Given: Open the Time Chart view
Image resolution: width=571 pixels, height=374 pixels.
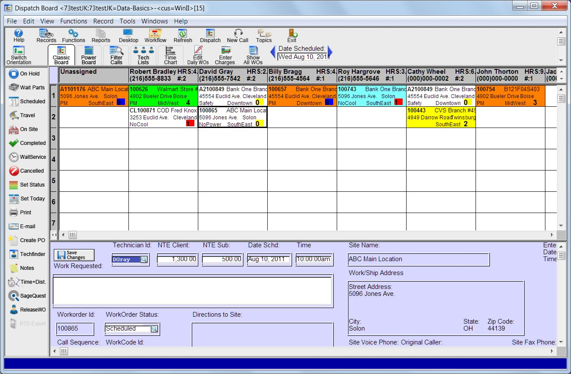Looking at the screenshot, I should point(170,55).
